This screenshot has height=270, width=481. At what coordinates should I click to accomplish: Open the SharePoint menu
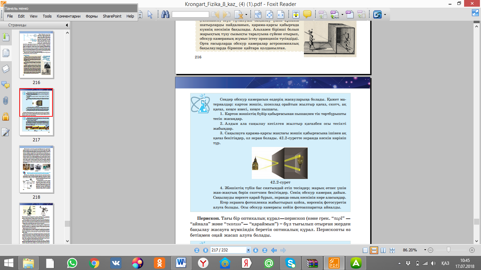112,16
